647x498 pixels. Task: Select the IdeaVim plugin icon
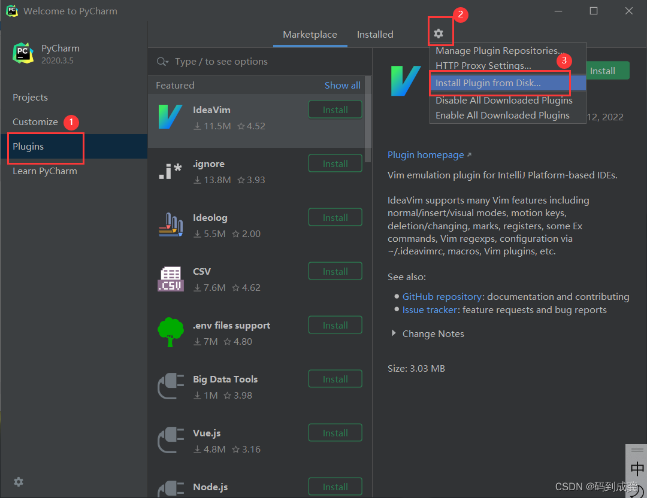click(x=170, y=117)
